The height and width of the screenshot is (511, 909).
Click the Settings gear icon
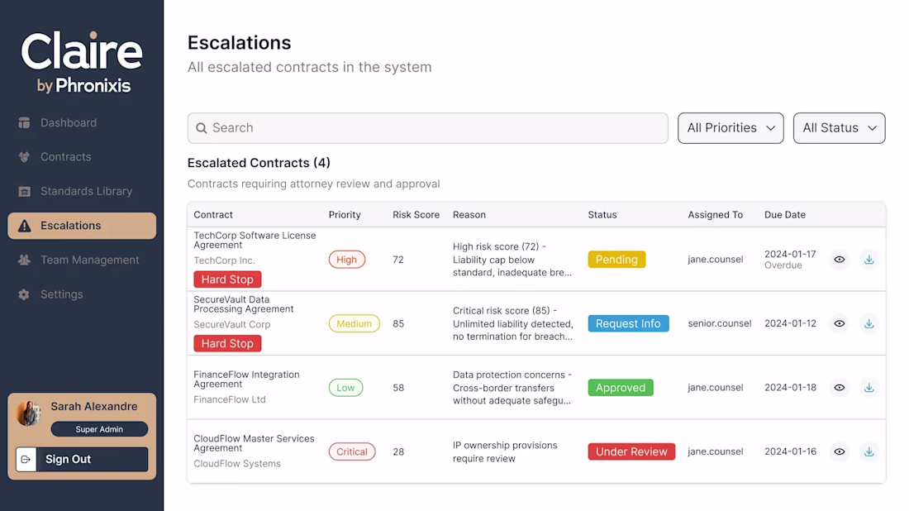24,294
